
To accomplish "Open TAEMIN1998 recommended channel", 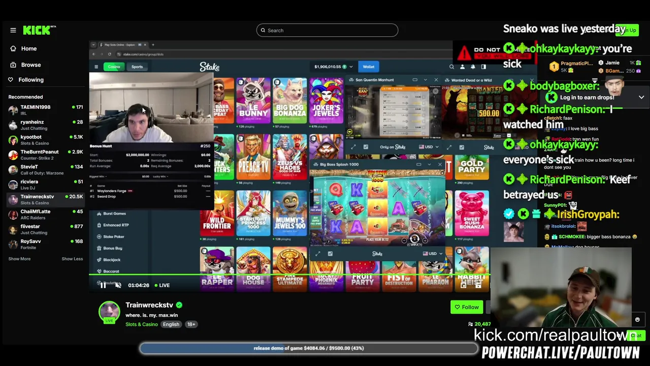I will [x=45, y=110].
